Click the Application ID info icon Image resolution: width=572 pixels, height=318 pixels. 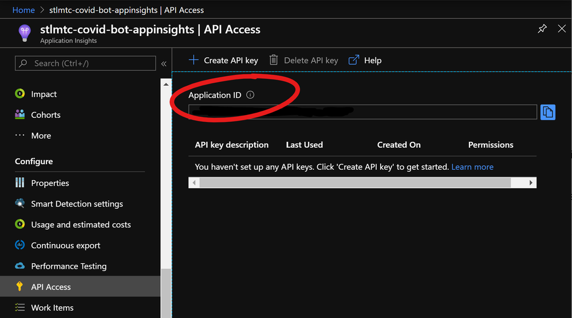click(x=250, y=95)
